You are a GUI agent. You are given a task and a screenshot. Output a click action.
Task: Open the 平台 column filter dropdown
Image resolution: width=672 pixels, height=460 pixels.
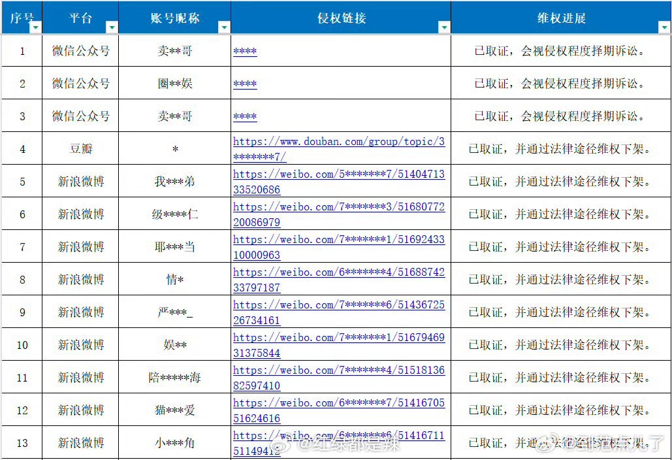(x=112, y=27)
